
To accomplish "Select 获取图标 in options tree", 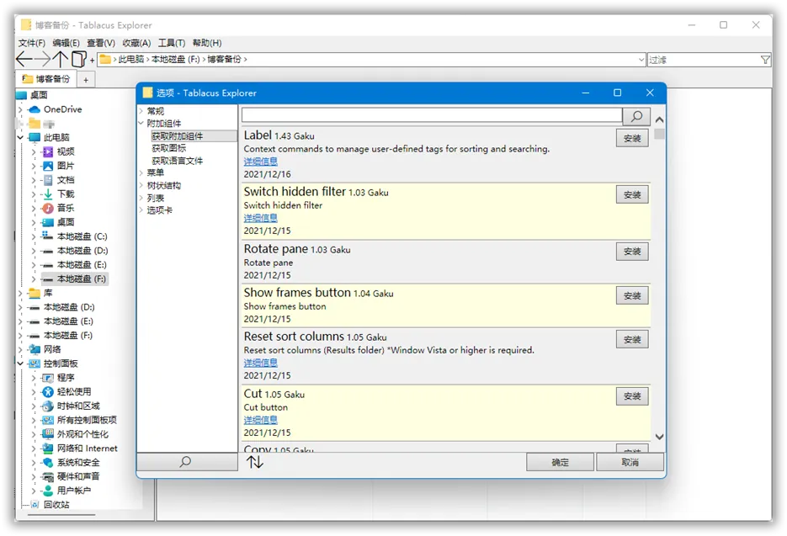I will 169,148.
